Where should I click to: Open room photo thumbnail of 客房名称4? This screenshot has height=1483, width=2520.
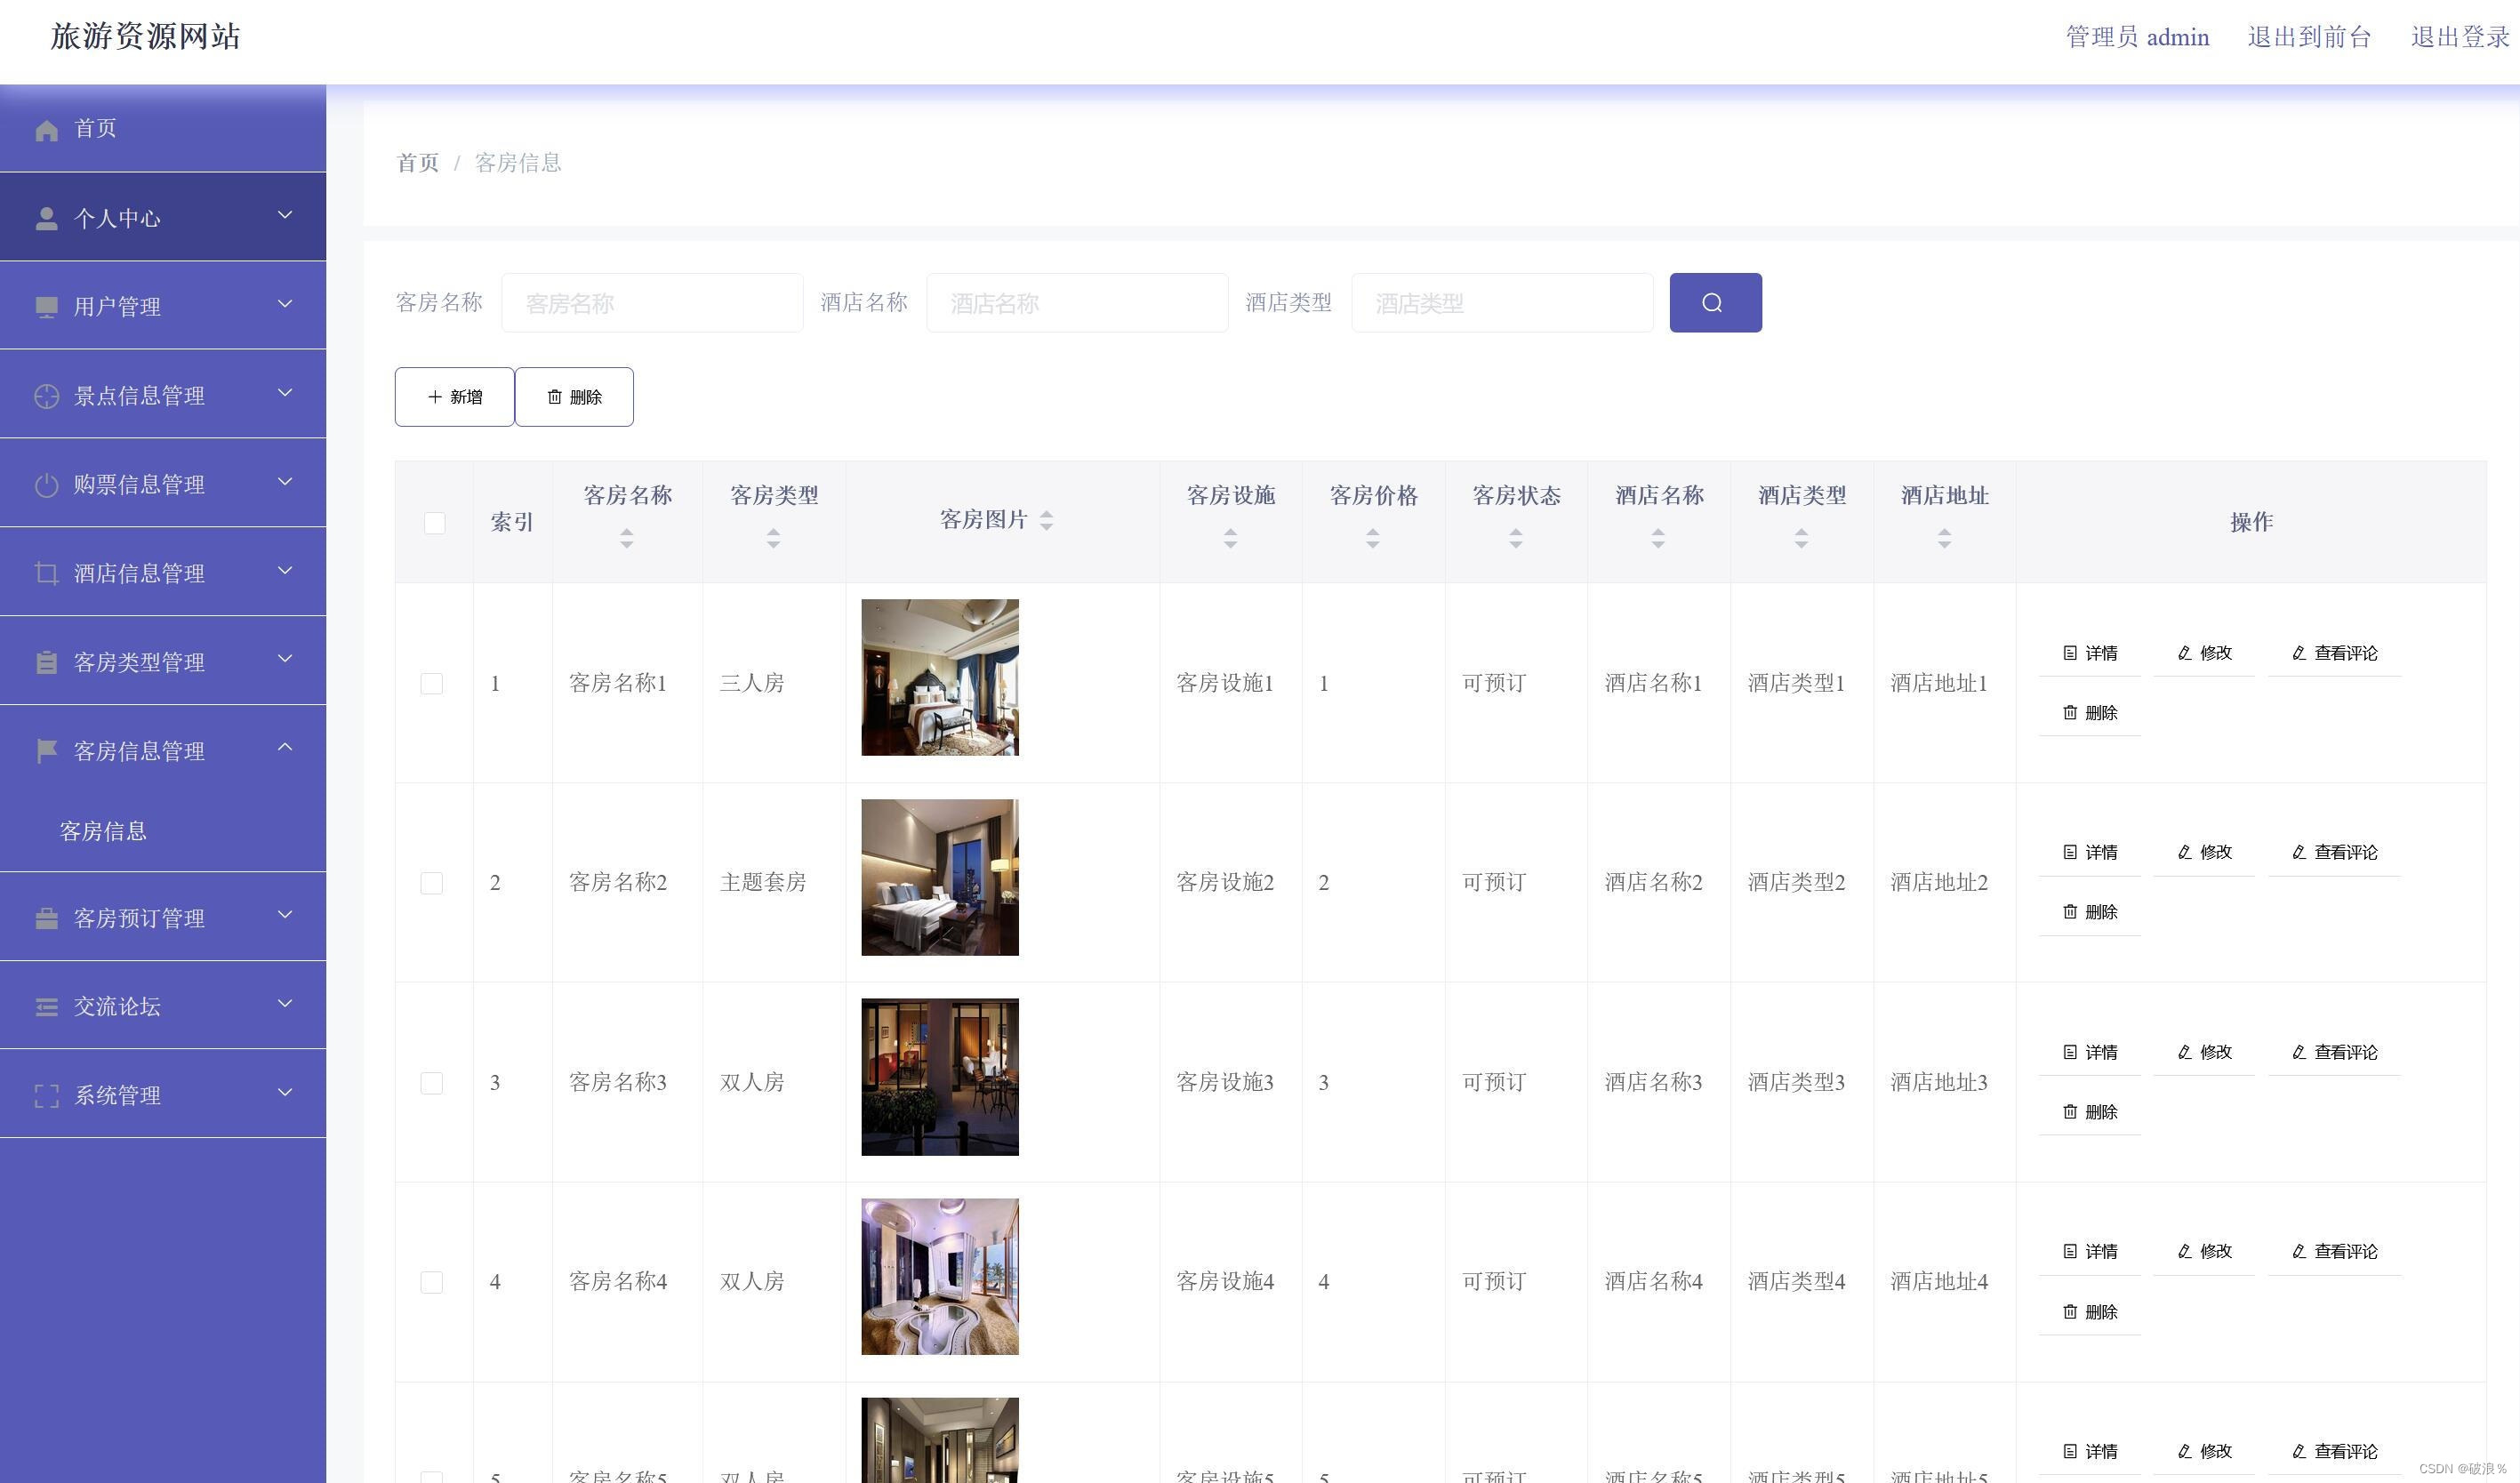tap(940, 1277)
